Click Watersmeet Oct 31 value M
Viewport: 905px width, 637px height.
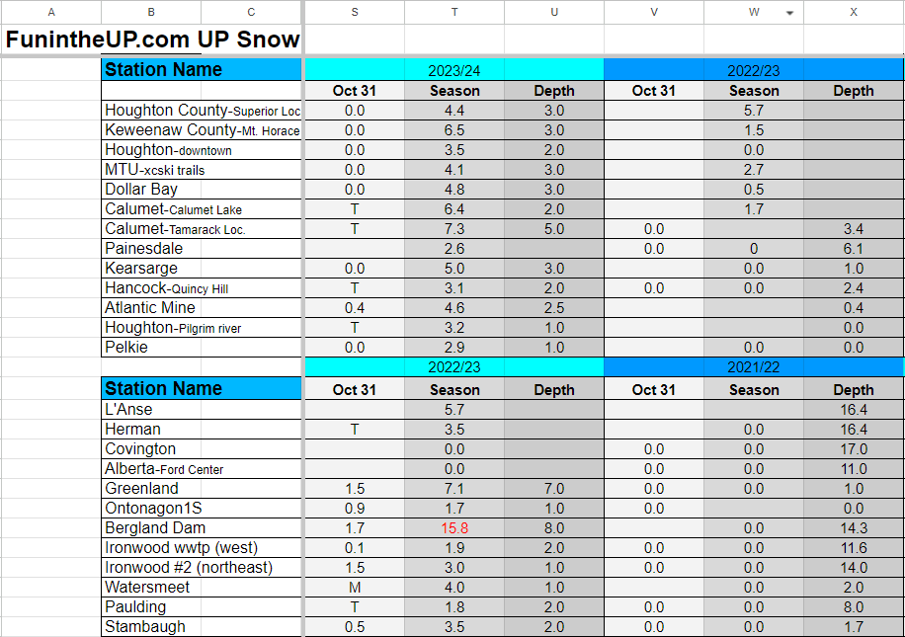point(355,587)
